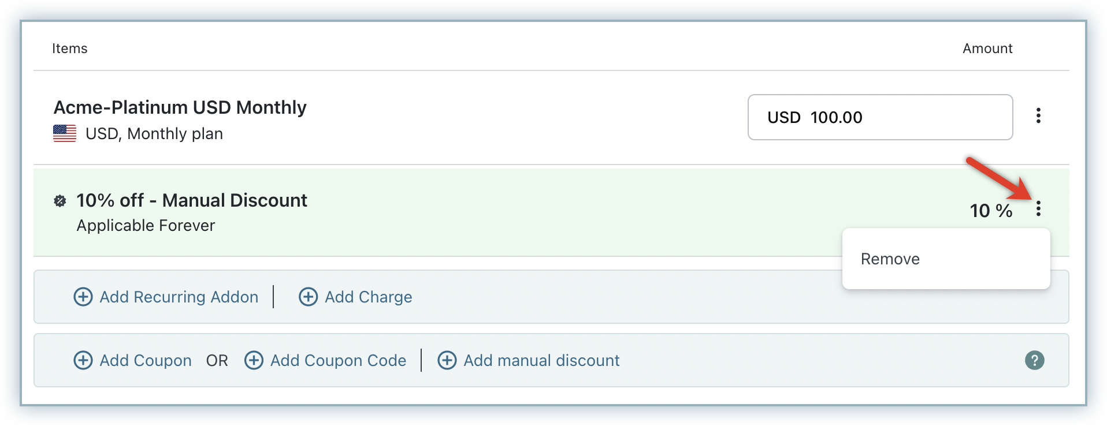Open the help question mark icon
This screenshot has width=1107, height=426.
tap(1034, 360)
